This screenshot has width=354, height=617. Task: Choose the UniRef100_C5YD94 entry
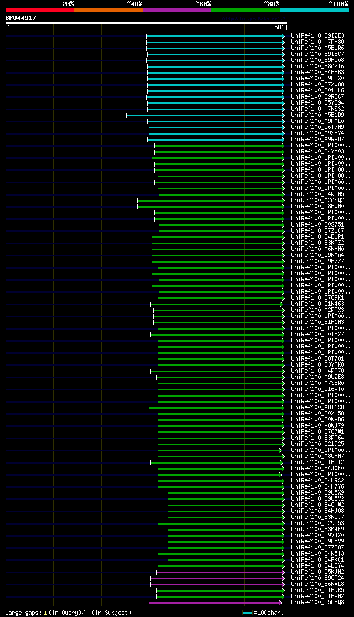click(x=317, y=102)
